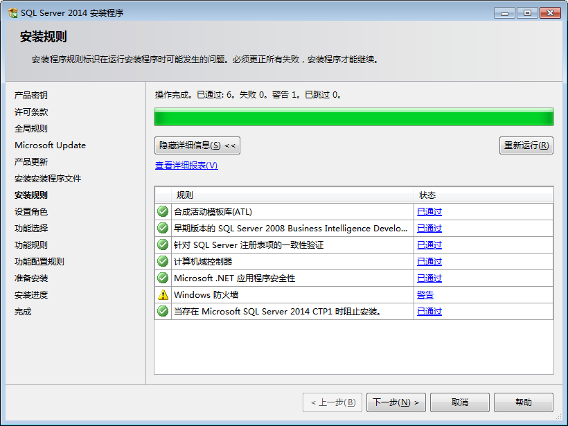Select 功能选择 in the left navigation

pos(31,228)
